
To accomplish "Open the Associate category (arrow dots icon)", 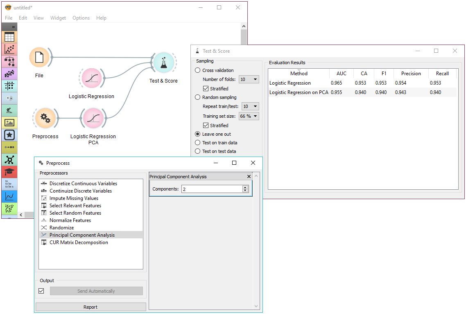I will (x=9, y=147).
